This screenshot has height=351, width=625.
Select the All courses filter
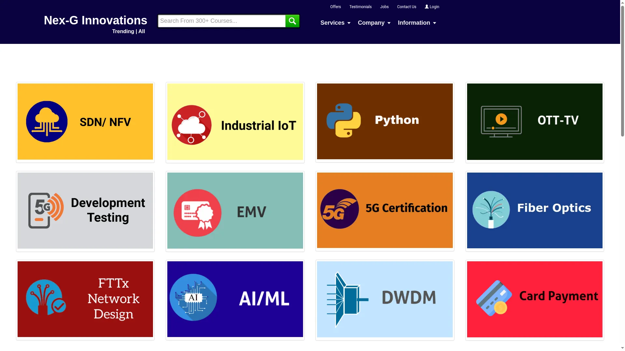click(x=142, y=32)
